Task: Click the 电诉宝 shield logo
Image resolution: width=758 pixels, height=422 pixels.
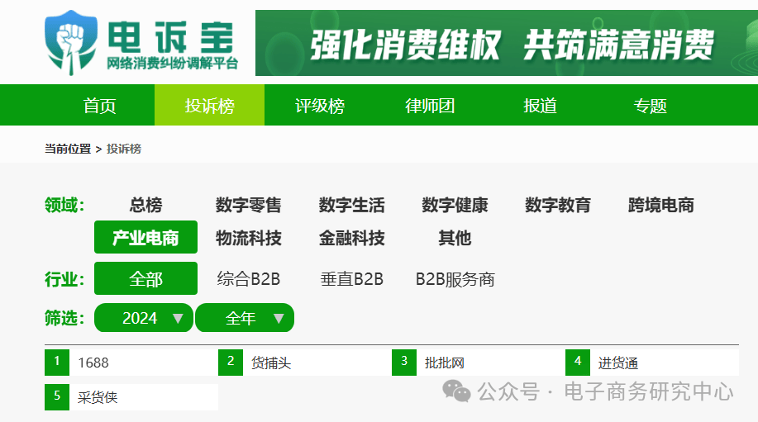Action: [x=70, y=43]
